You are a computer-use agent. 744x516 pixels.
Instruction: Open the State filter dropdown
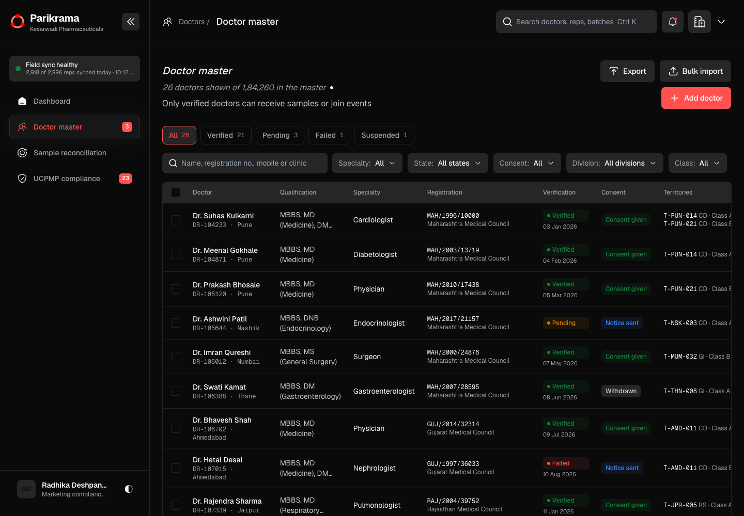(447, 163)
